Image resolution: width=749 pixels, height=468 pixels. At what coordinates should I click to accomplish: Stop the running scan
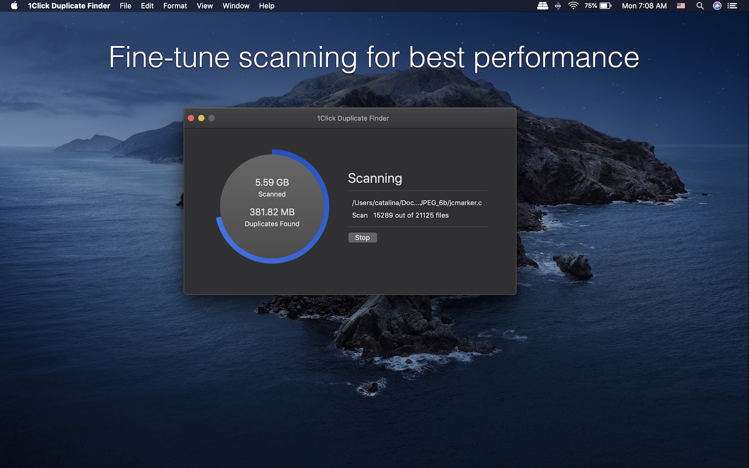(x=363, y=238)
